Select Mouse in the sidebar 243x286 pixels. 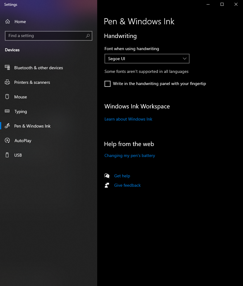tap(49, 97)
